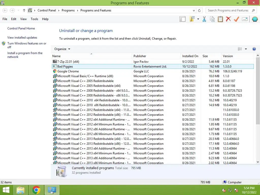Go back with the Back arrow
The image size is (260, 195).
tap(5, 10)
